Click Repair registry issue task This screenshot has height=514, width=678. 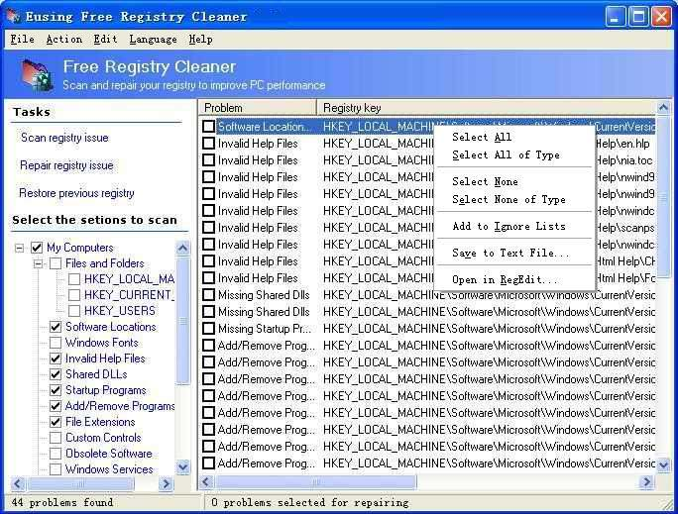(66, 165)
